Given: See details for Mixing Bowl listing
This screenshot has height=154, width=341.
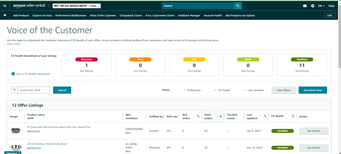Looking at the screenshot, I should coord(314,147).
